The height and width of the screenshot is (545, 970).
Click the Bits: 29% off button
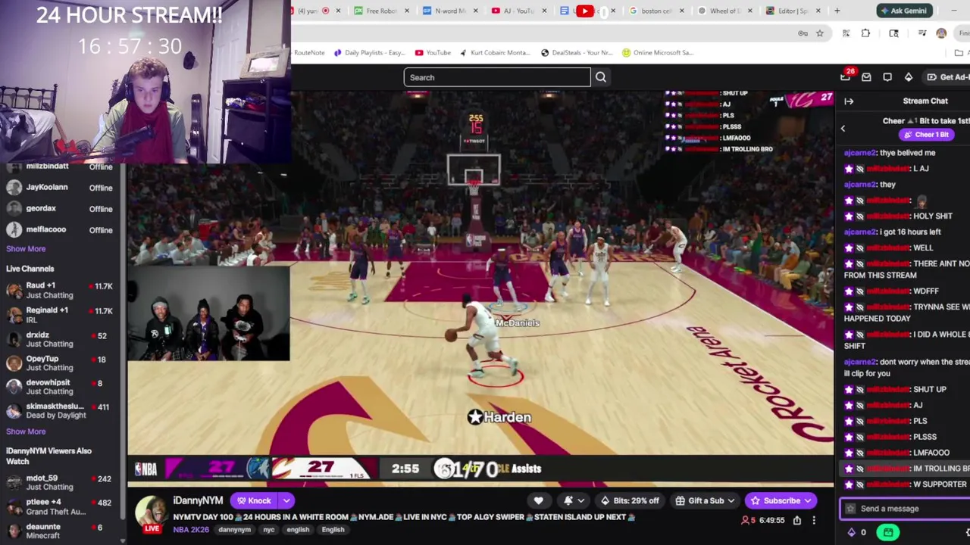pos(629,500)
